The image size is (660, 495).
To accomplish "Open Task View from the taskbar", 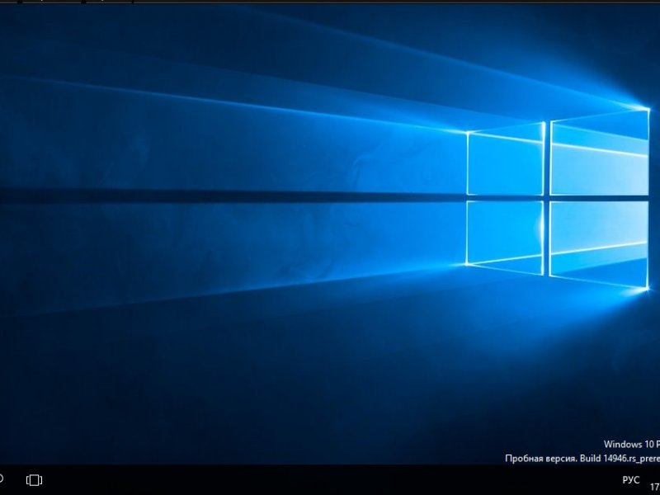I will pyautogui.click(x=34, y=480).
